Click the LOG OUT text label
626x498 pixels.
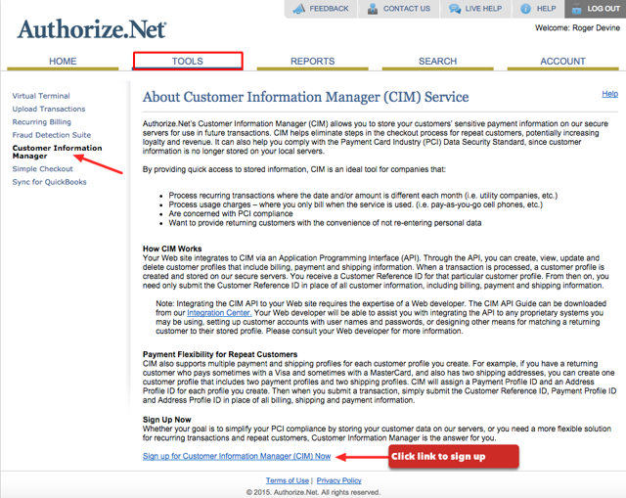(x=604, y=9)
